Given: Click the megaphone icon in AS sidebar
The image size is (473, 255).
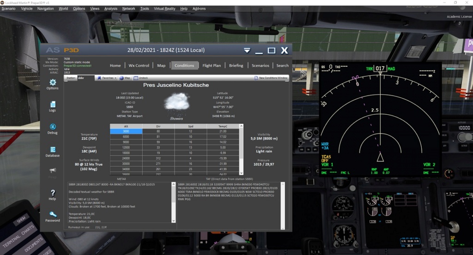Looking at the screenshot, I should 53,171.
